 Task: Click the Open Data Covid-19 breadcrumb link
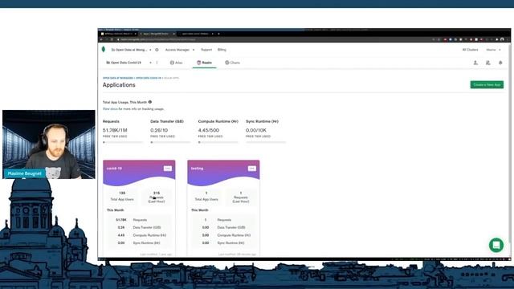tap(148, 78)
